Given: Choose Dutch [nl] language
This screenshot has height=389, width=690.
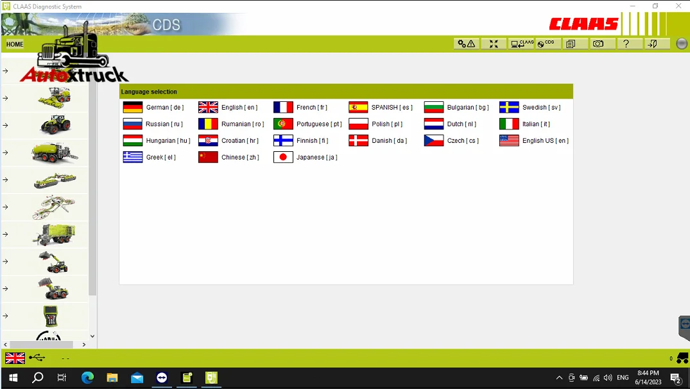Looking at the screenshot, I should coord(450,124).
